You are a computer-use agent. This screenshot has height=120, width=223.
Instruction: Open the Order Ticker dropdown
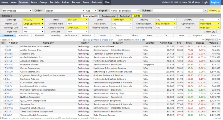pos(65,11)
